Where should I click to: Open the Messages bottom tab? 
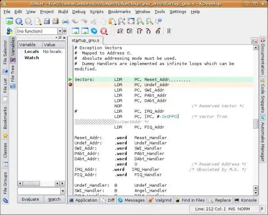pos(131,200)
